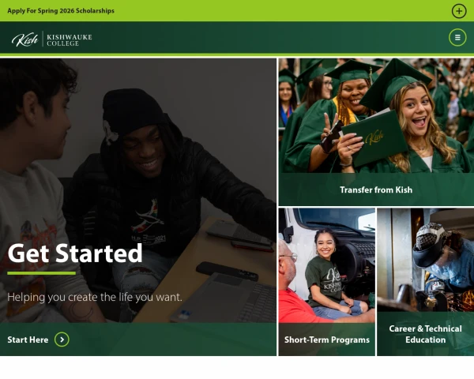Click the Kish script logo
This screenshot has width=474, height=379.
[24, 39]
